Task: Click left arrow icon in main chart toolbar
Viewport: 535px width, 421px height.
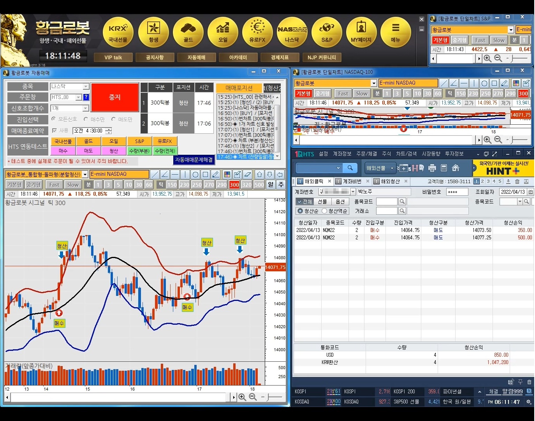Action: point(280,174)
